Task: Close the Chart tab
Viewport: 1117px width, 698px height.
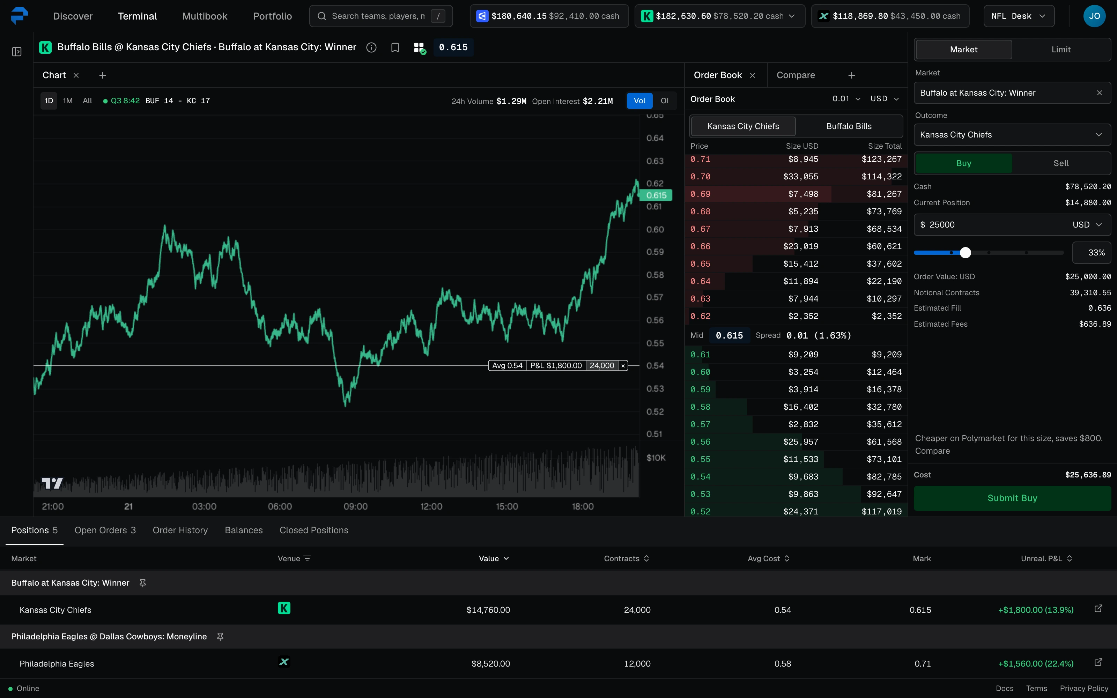Action: click(x=76, y=75)
